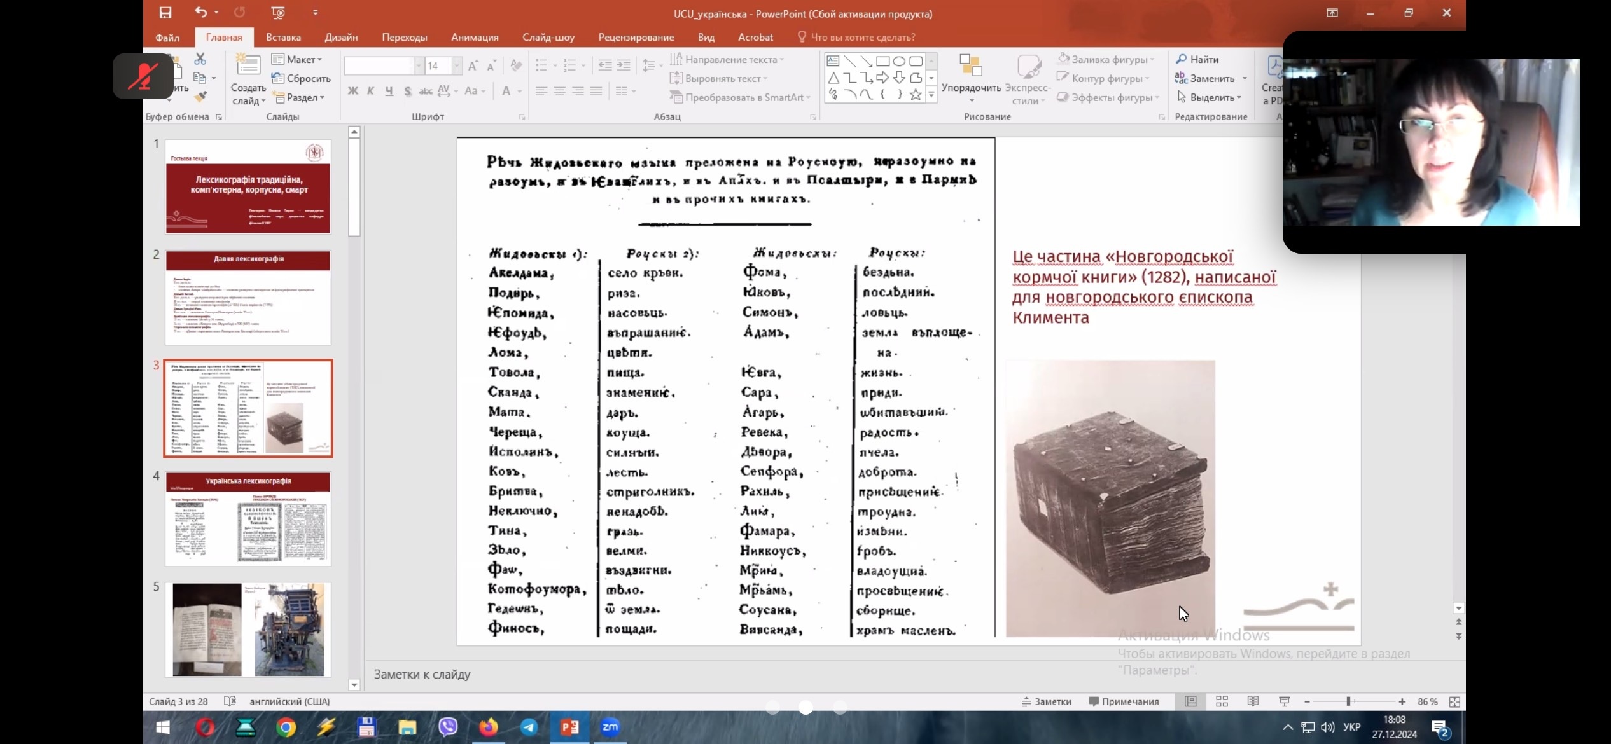Click the zoom in plus button
The height and width of the screenshot is (744, 1611).
[x=1402, y=701]
